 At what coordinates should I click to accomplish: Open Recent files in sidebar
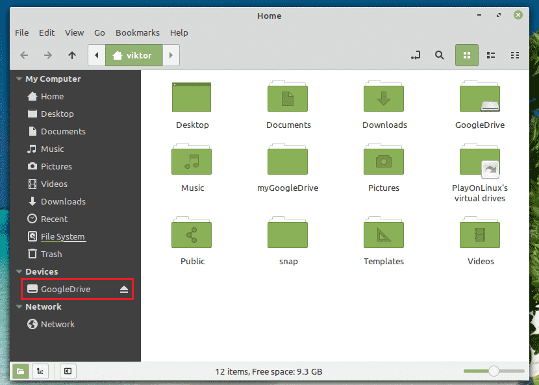54,219
